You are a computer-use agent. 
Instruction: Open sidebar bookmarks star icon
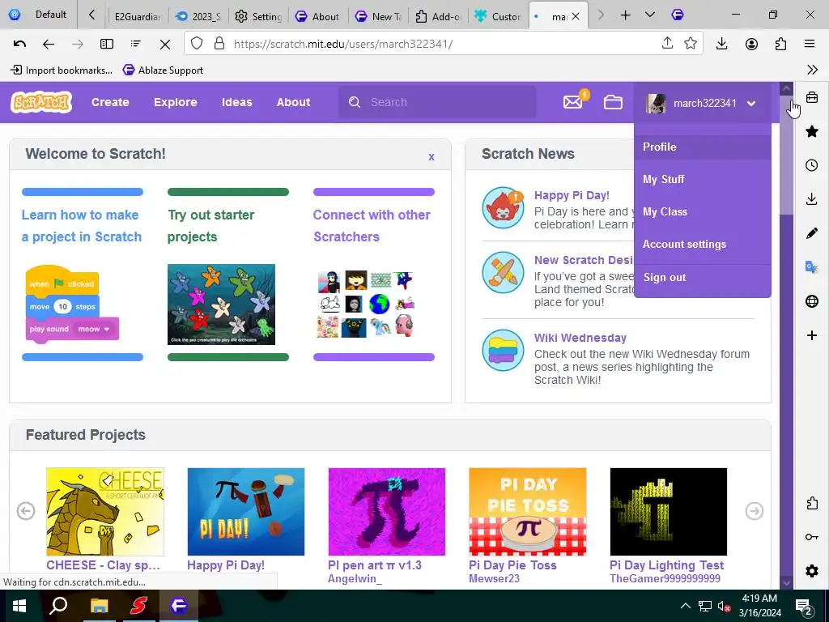812,131
